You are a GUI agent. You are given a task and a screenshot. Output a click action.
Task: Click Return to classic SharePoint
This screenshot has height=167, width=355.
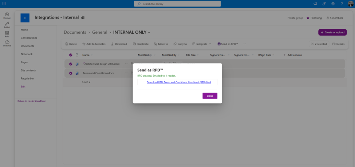31,101
